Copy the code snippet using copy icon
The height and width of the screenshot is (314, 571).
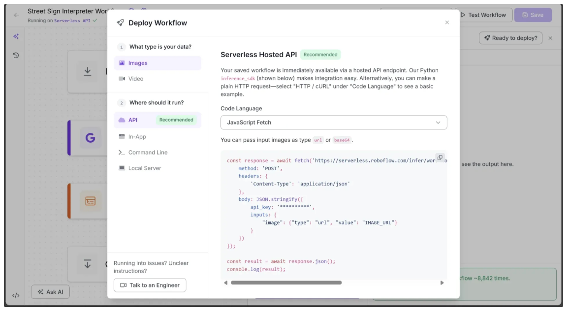point(440,157)
